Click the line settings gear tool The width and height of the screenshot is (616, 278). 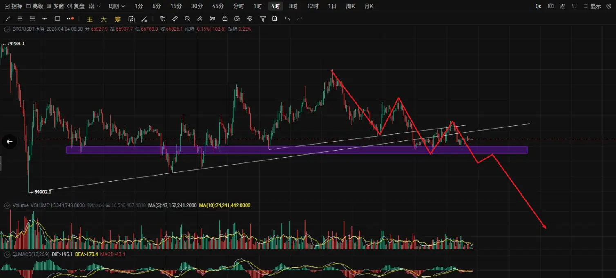144,19
